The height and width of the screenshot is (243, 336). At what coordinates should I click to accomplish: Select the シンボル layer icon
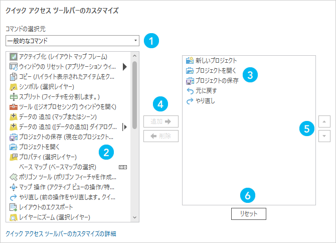point(14,86)
